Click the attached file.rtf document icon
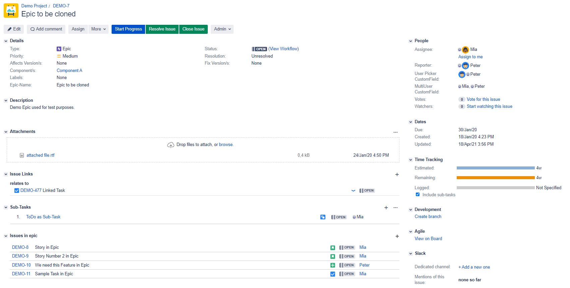 tap(22, 155)
